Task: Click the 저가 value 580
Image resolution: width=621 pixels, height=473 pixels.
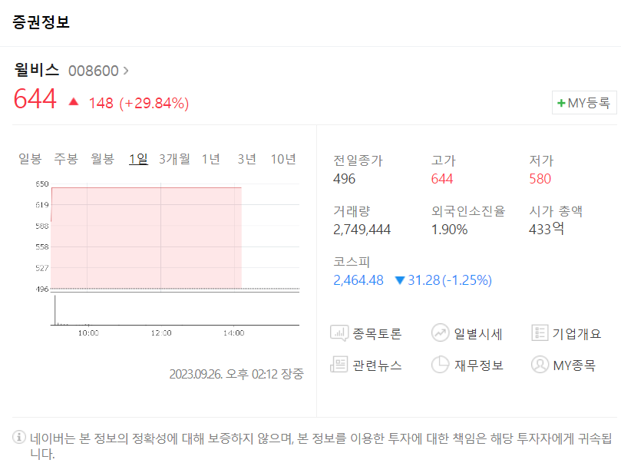Action: point(540,179)
